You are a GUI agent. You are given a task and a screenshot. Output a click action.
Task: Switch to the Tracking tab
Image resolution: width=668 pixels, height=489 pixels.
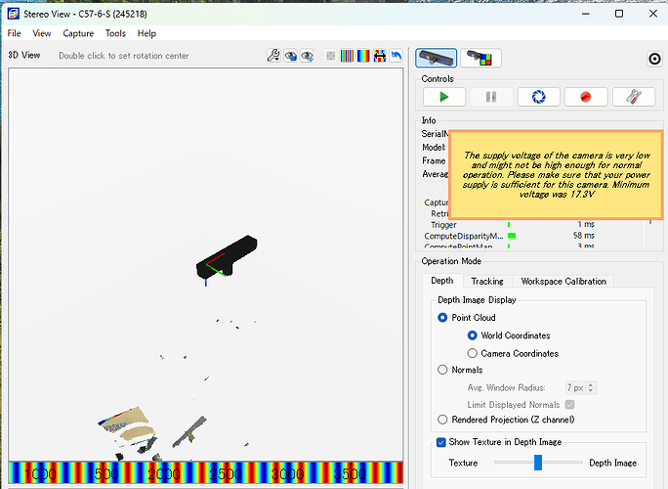[x=487, y=282]
